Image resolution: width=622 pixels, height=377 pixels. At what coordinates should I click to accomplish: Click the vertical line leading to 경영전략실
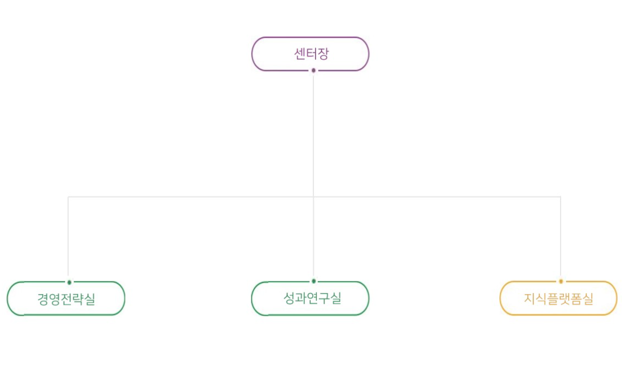pyautogui.click(x=68, y=237)
